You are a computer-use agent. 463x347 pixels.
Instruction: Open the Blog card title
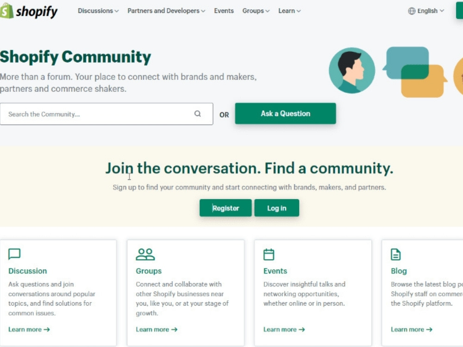click(x=399, y=271)
